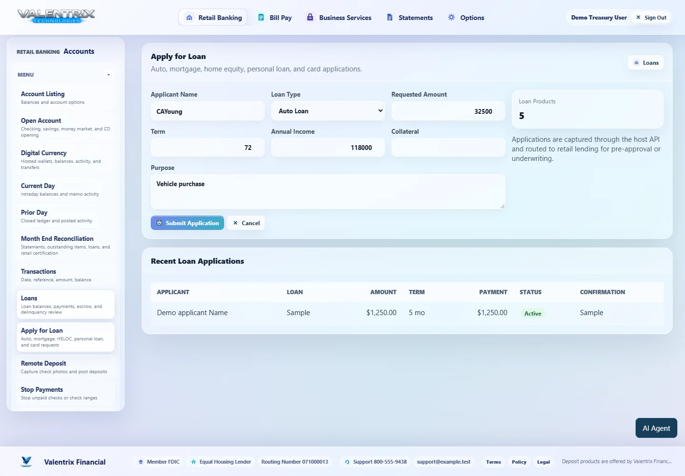Click the Terms footer link
The width and height of the screenshot is (685, 476).
pos(493,462)
